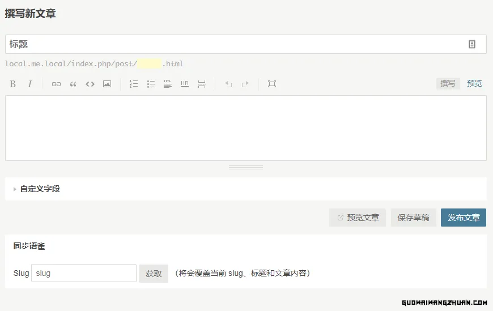Create a bulleted list
This screenshot has height=311, width=493.
tap(151, 84)
